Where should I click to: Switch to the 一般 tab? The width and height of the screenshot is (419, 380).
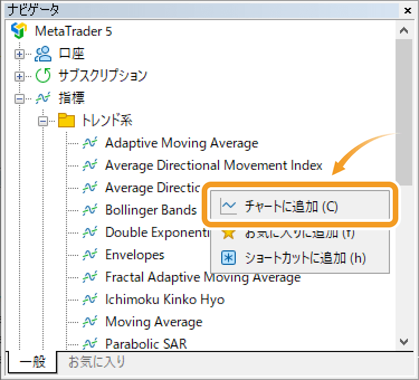point(32,362)
